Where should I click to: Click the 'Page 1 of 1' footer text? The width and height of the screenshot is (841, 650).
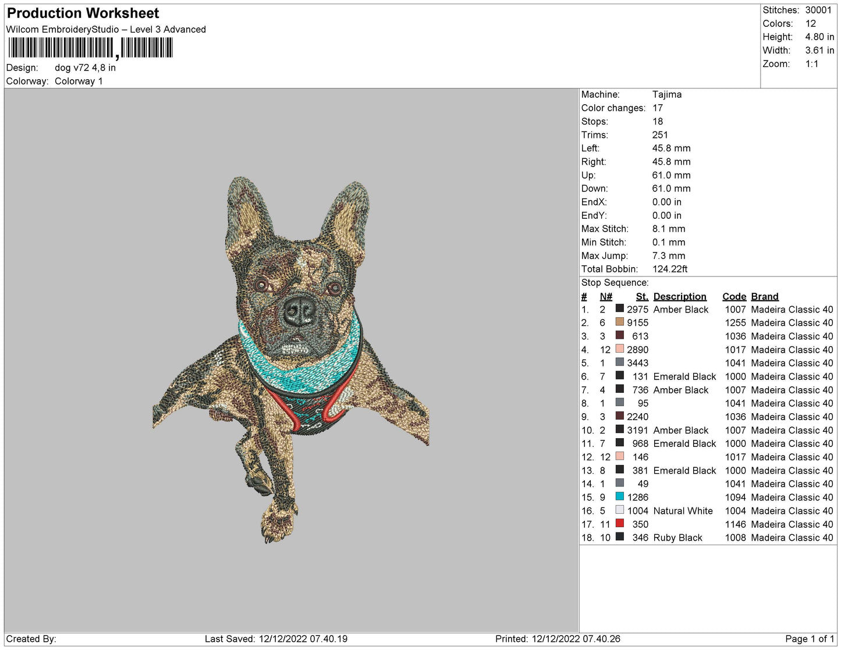coord(810,638)
